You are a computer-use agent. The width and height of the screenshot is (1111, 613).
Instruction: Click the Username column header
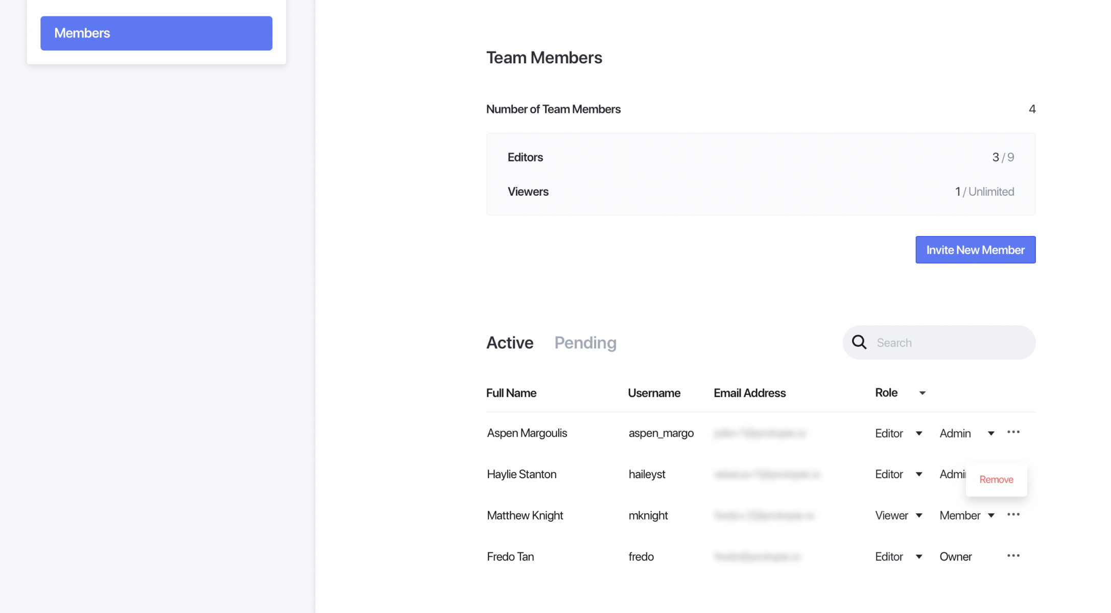click(x=654, y=393)
